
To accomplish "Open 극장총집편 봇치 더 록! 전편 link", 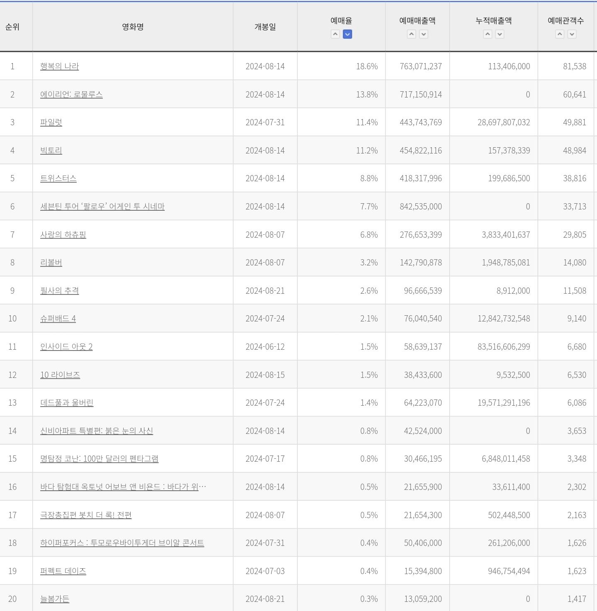I will tap(86, 515).
